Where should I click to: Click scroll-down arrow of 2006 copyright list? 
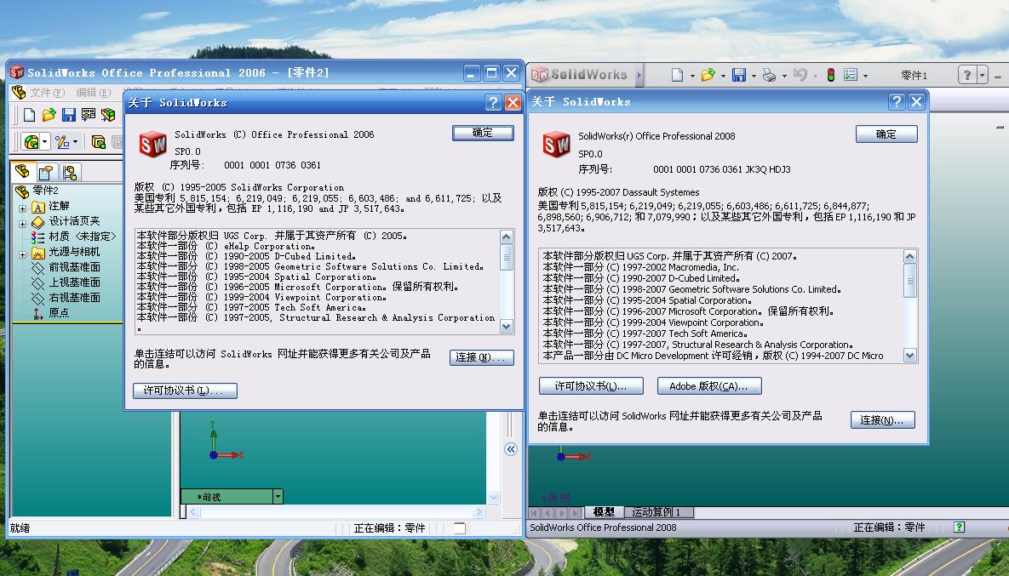[507, 327]
